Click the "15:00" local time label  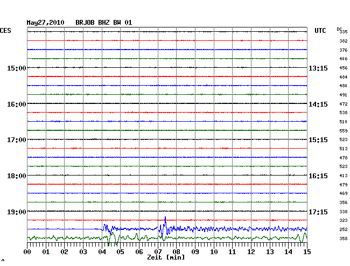coord(16,68)
